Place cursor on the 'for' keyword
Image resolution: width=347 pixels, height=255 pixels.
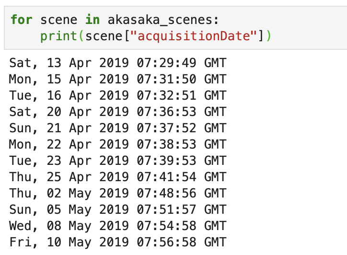(22, 20)
